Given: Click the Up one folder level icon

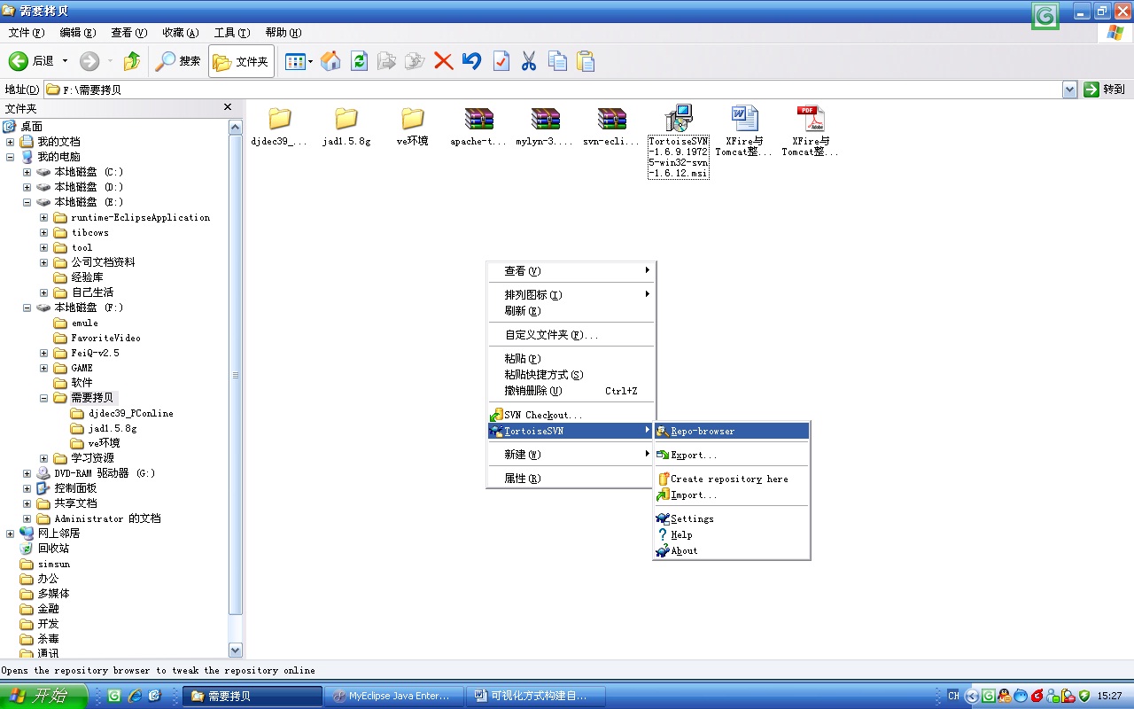Looking at the screenshot, I should [x=132, y=61].
